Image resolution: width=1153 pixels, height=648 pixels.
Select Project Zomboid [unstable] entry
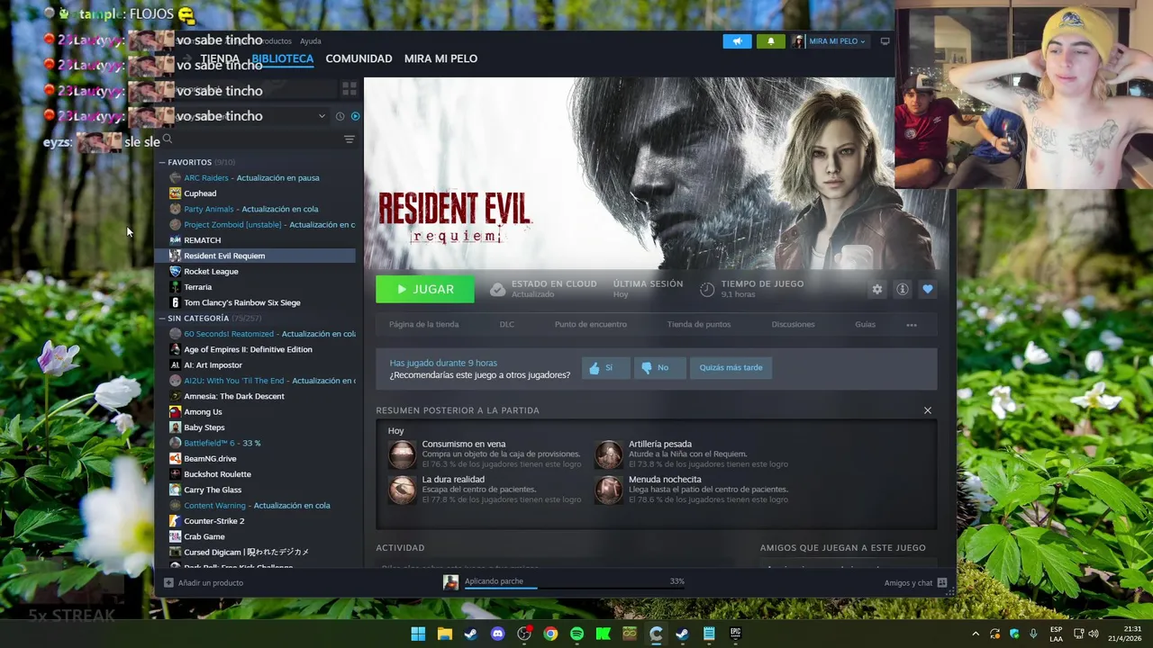click(257, 225)
